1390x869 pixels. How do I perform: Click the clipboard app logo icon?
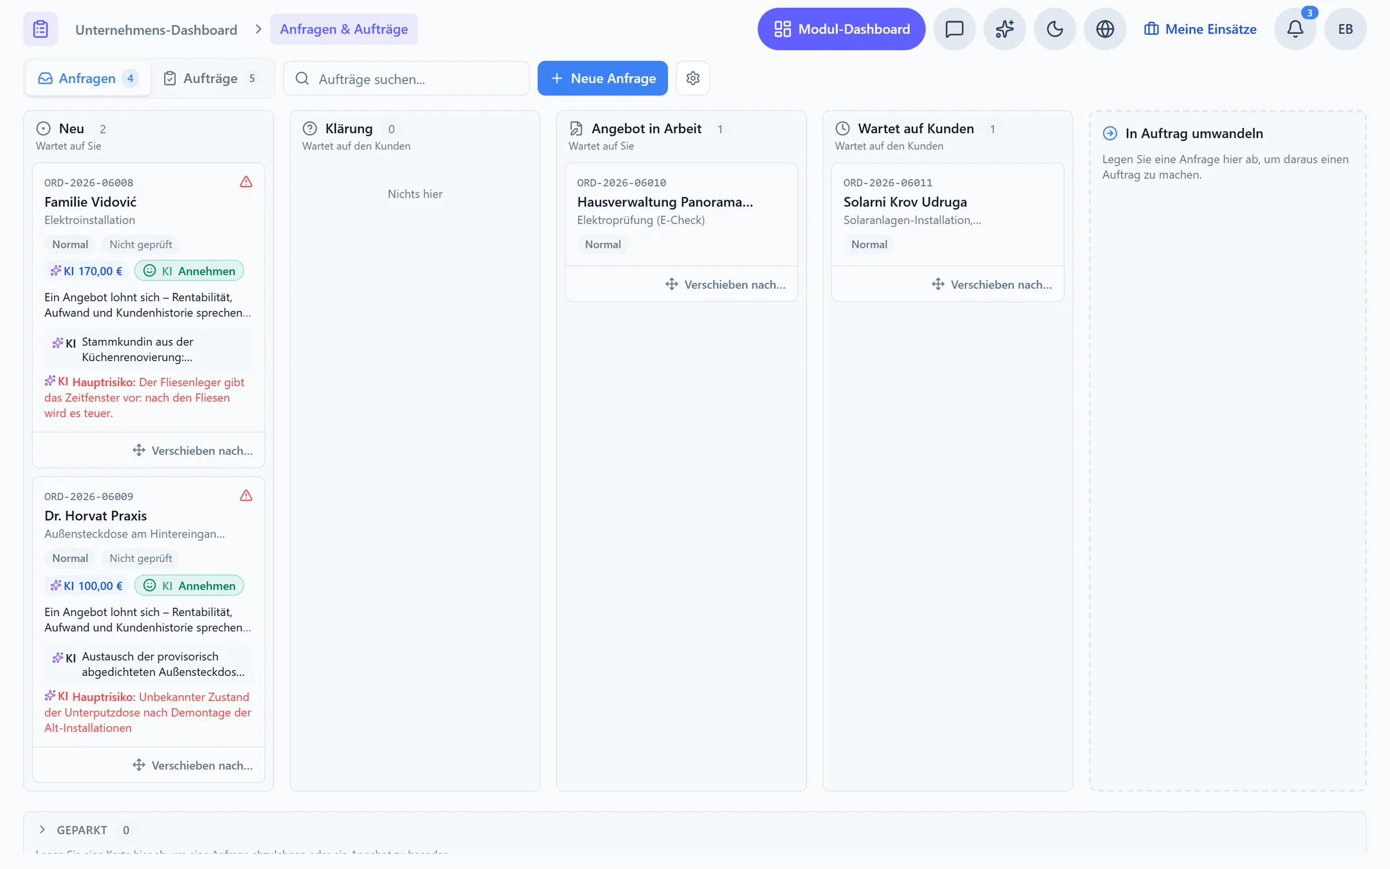coord(41,29)
